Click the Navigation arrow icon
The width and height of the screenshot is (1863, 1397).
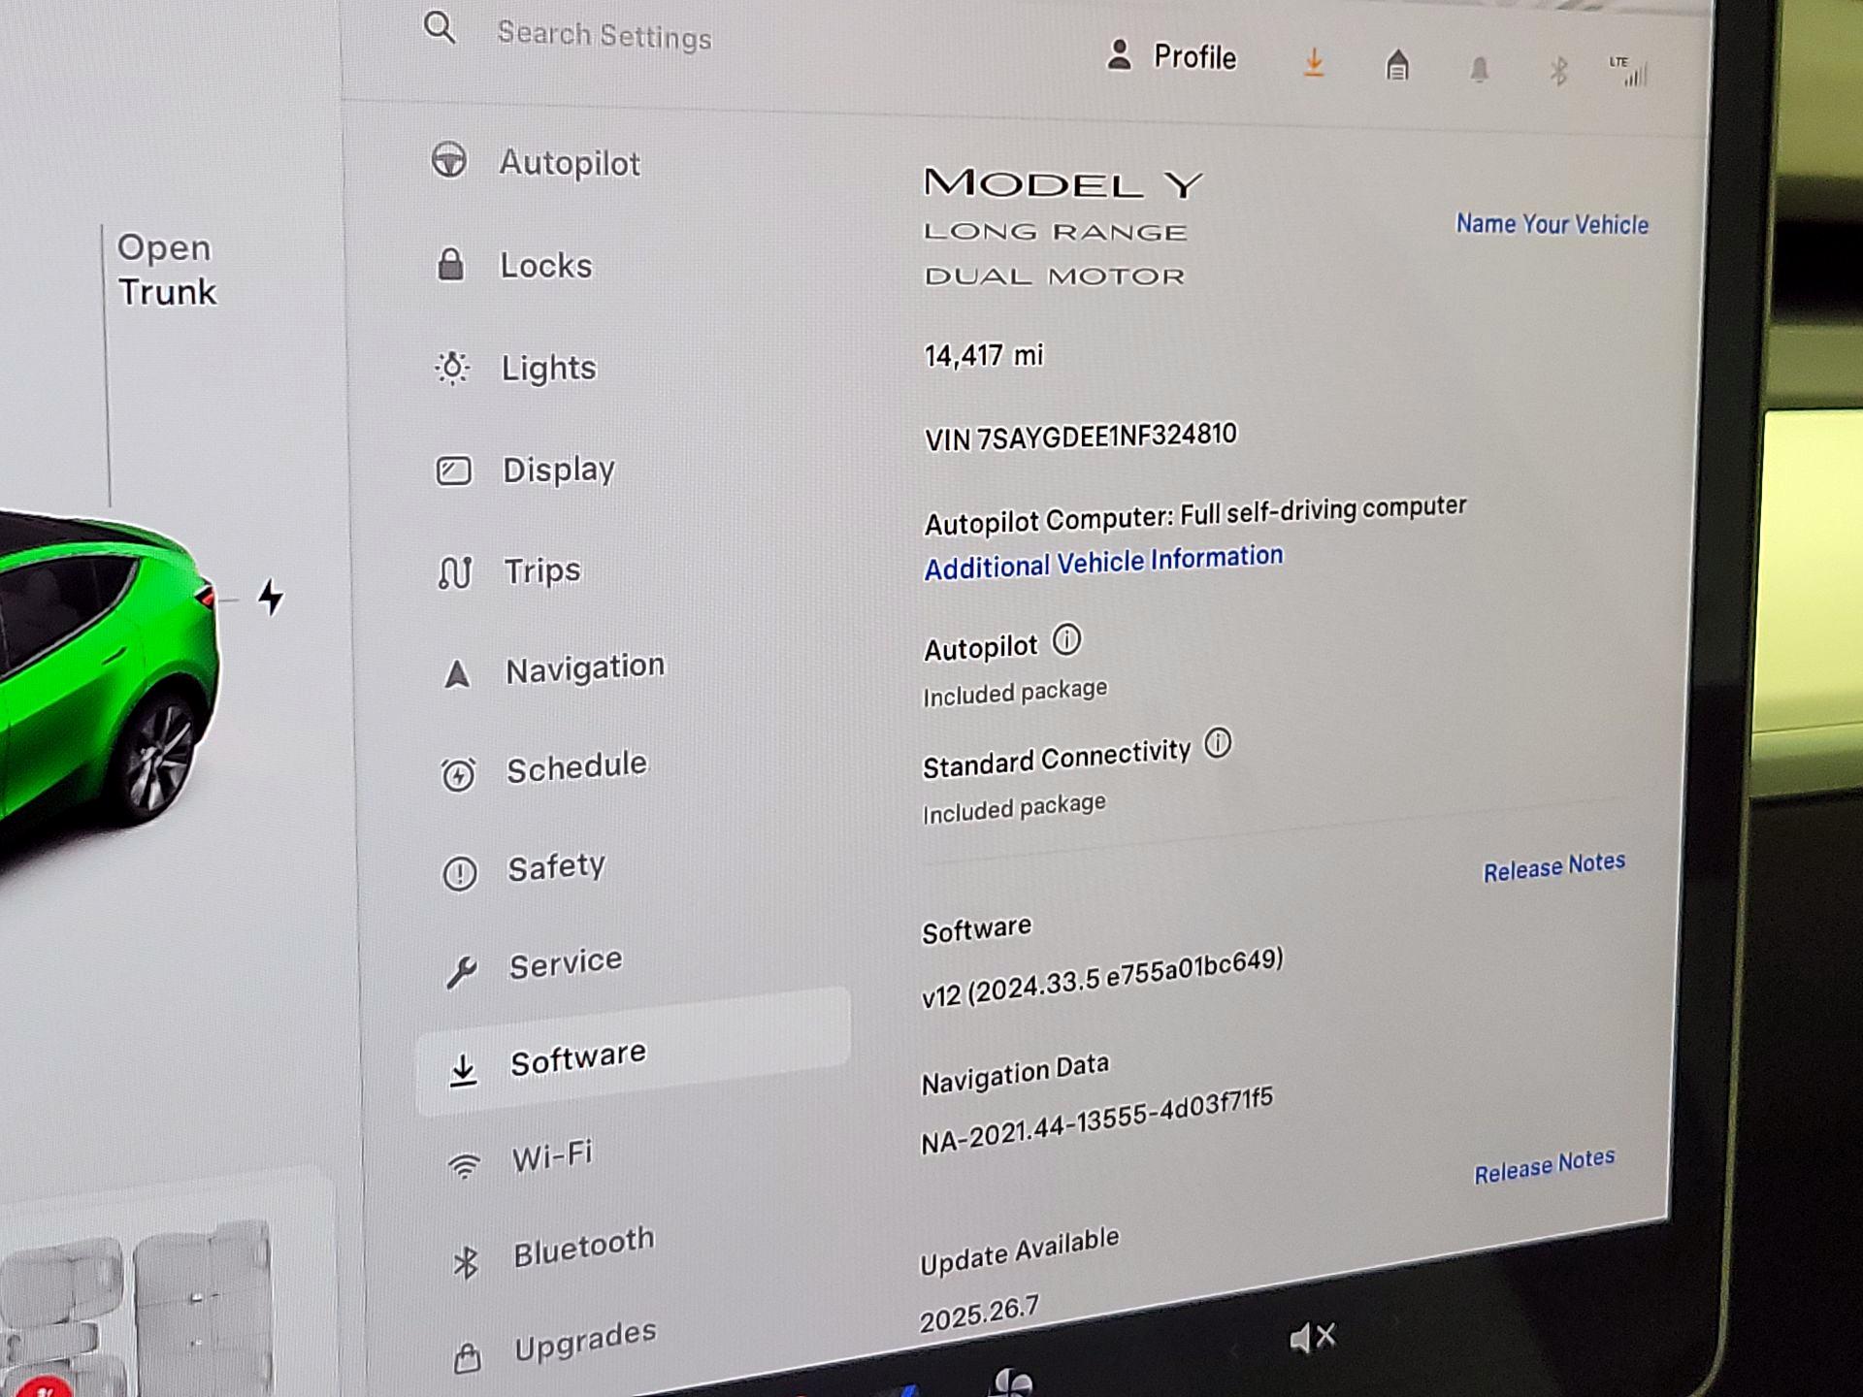[457, 673]
